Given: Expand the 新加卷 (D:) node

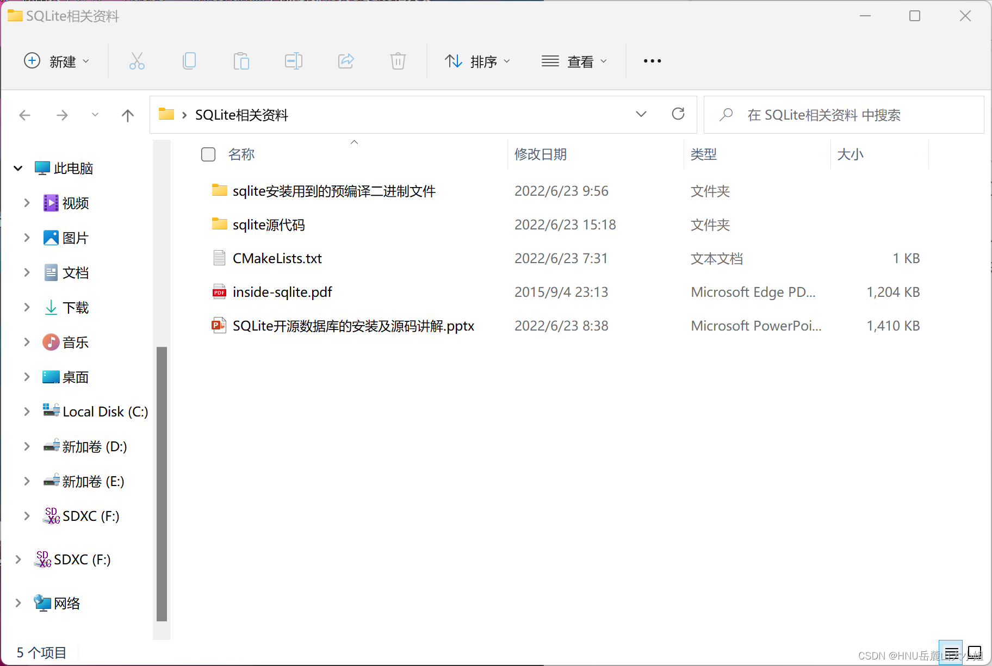Looking at the screenshot, I should (x=27, y=446).
